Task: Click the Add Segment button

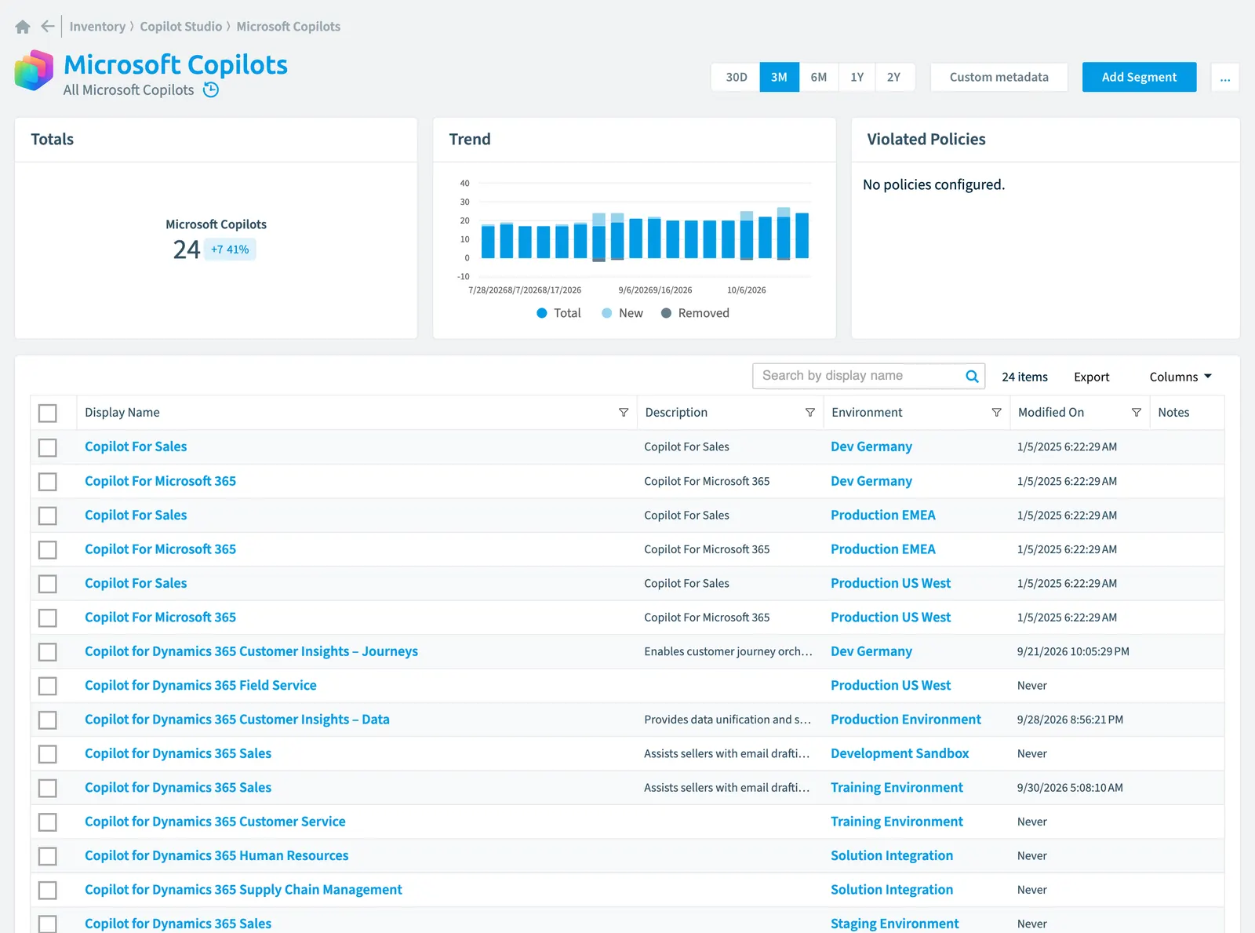Action: point(1139,77)
